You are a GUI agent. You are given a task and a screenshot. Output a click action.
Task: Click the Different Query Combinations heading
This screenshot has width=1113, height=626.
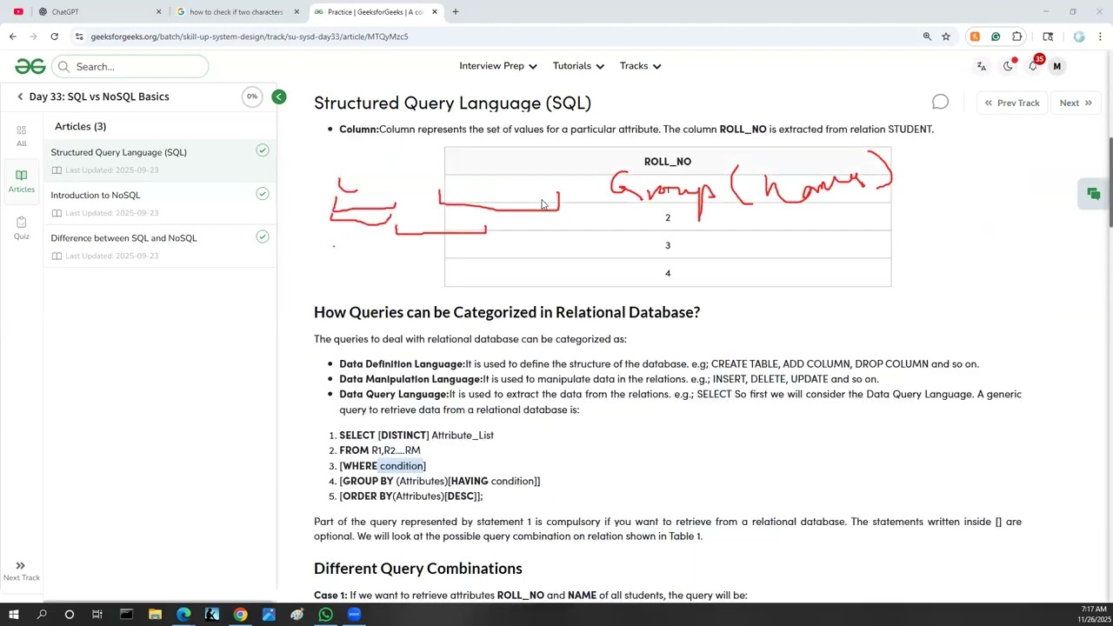click(x=418, y=569)
